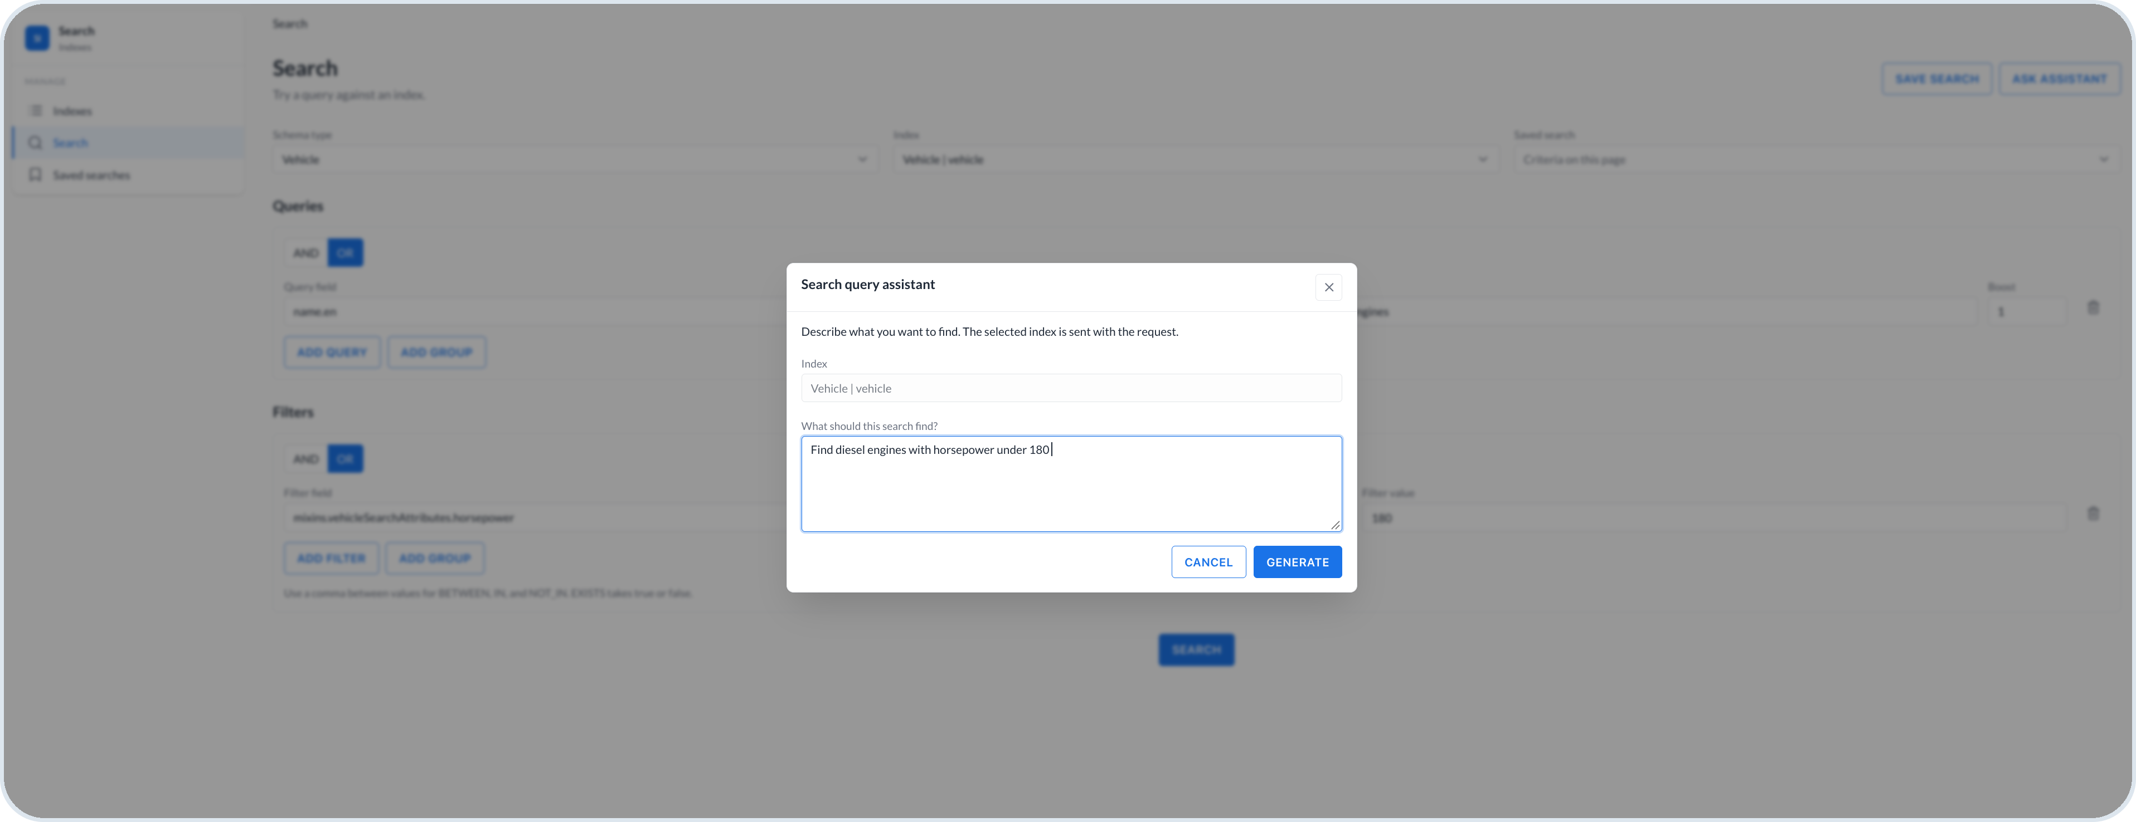Click Save Search button
The image size is (2136, 822).
1936,79
